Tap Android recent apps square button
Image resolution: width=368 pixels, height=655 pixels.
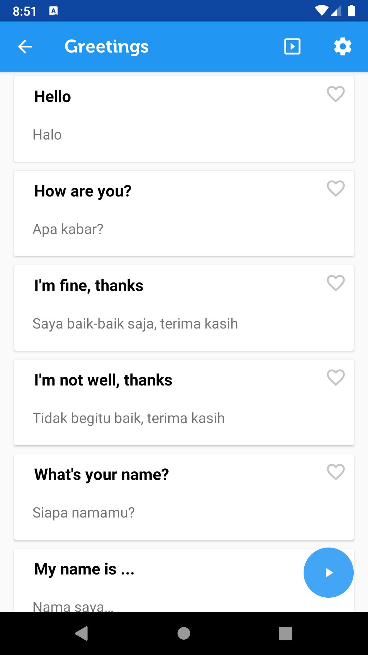(x=286, y=634)
